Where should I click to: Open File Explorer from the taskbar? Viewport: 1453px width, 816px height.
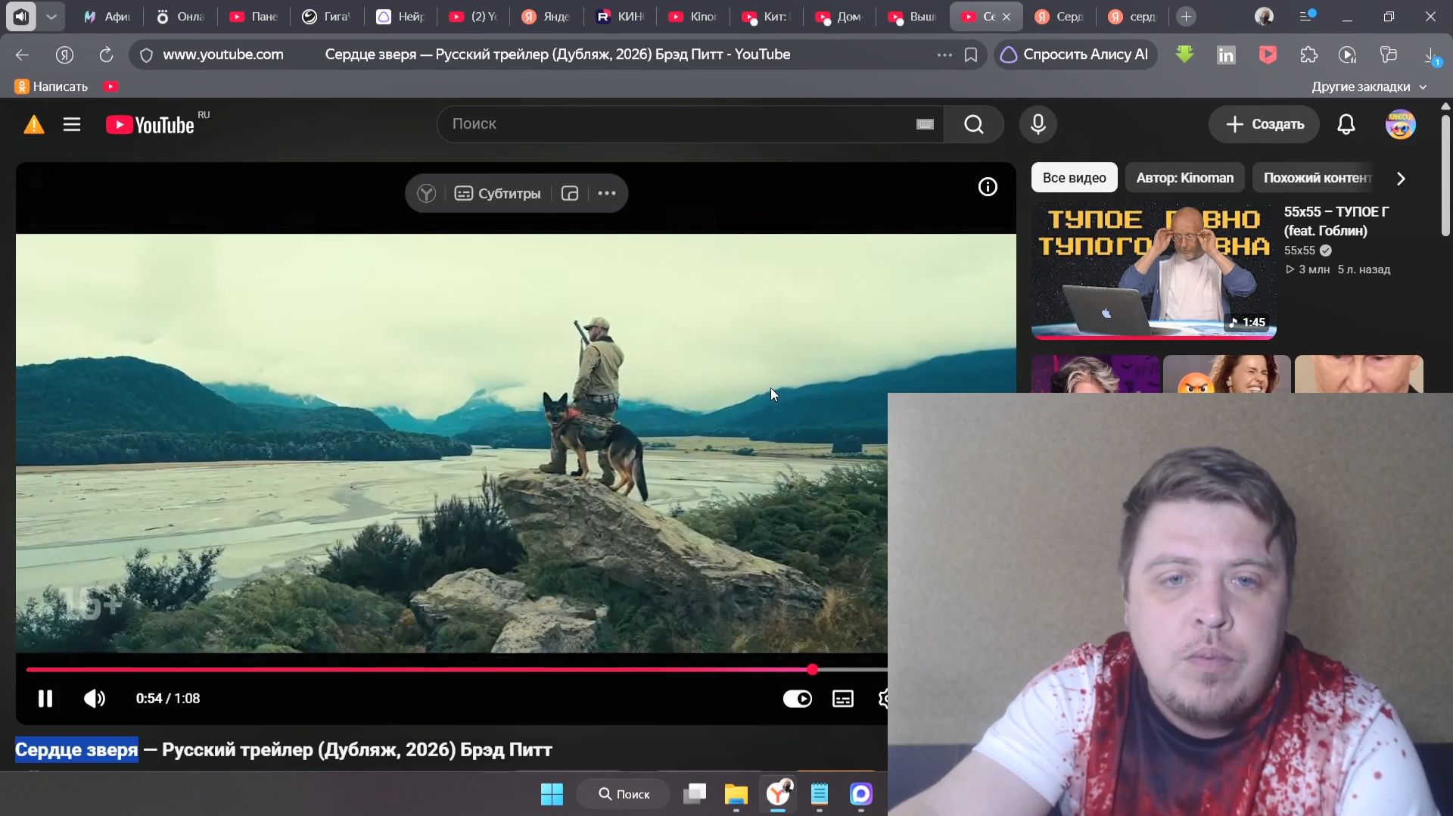(x=736, y=794)
